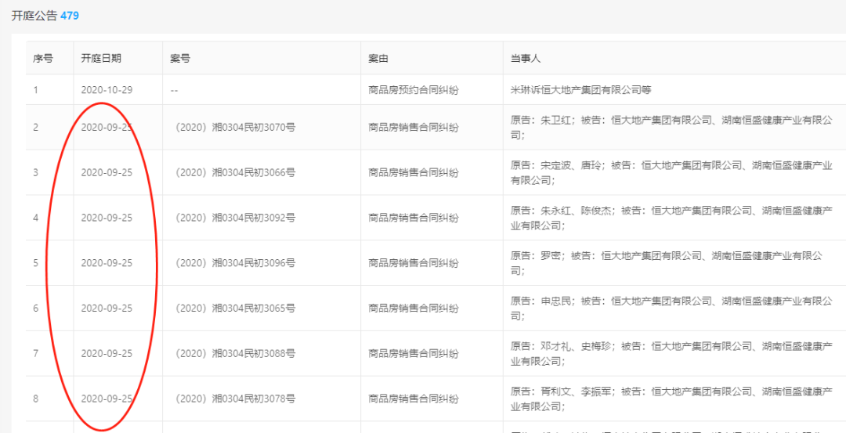The height and width of the screenshot is (433, 846).
Task: Click sequence number 4 in 序号 column
Action: point(35,218)
